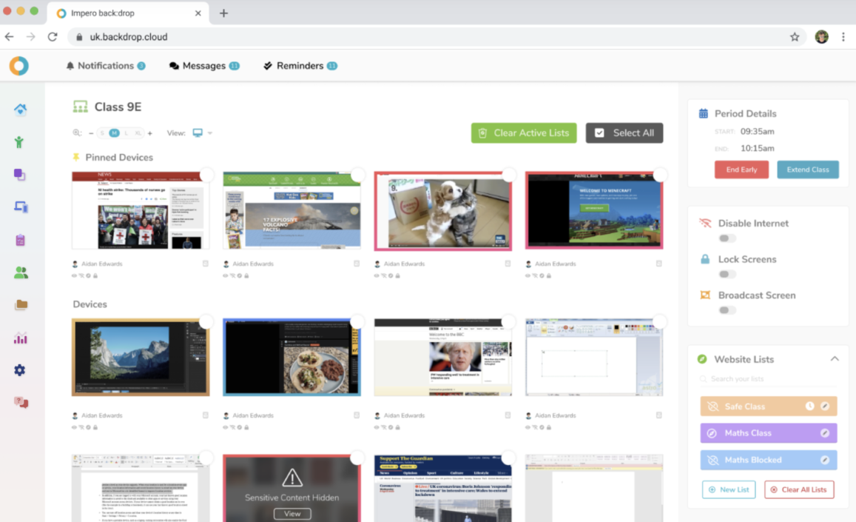The height and width of the screenshot is (522, 856).
Task: Click the groups icon in the sidebar
Action: click(20, 272)
